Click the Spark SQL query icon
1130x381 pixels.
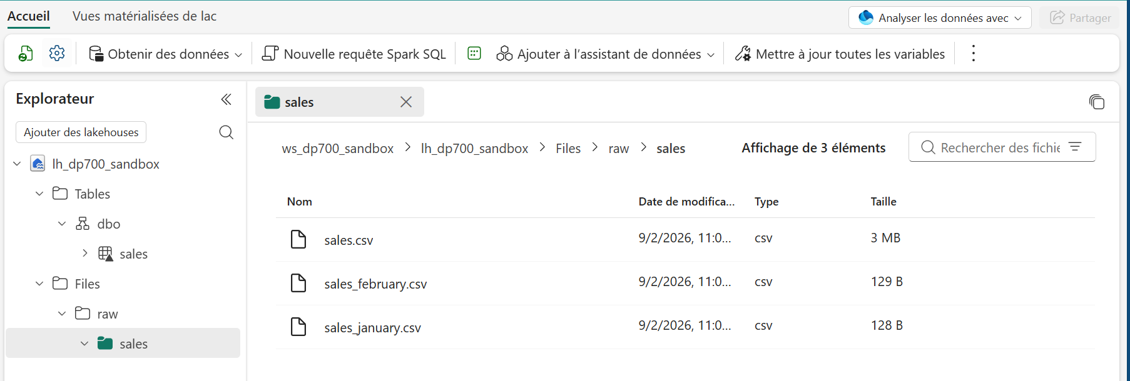point(270,54)
